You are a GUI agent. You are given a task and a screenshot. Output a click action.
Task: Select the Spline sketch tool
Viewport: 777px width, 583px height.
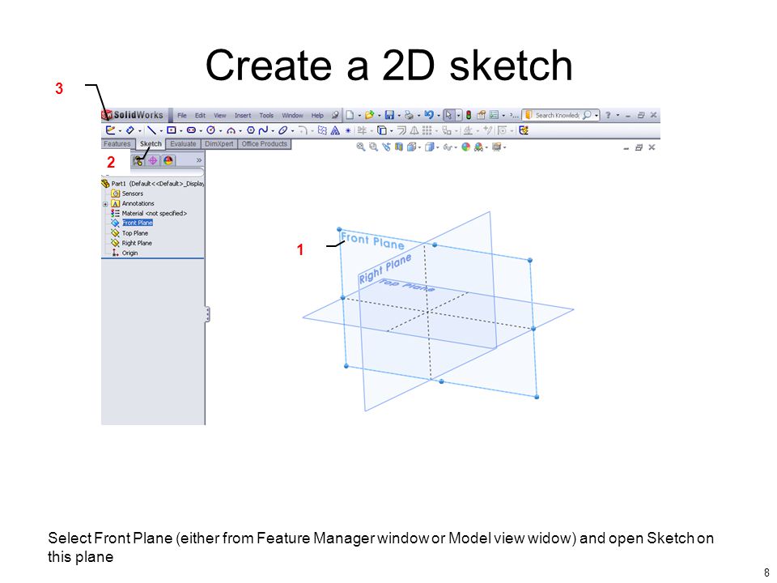tap(263, 130)
